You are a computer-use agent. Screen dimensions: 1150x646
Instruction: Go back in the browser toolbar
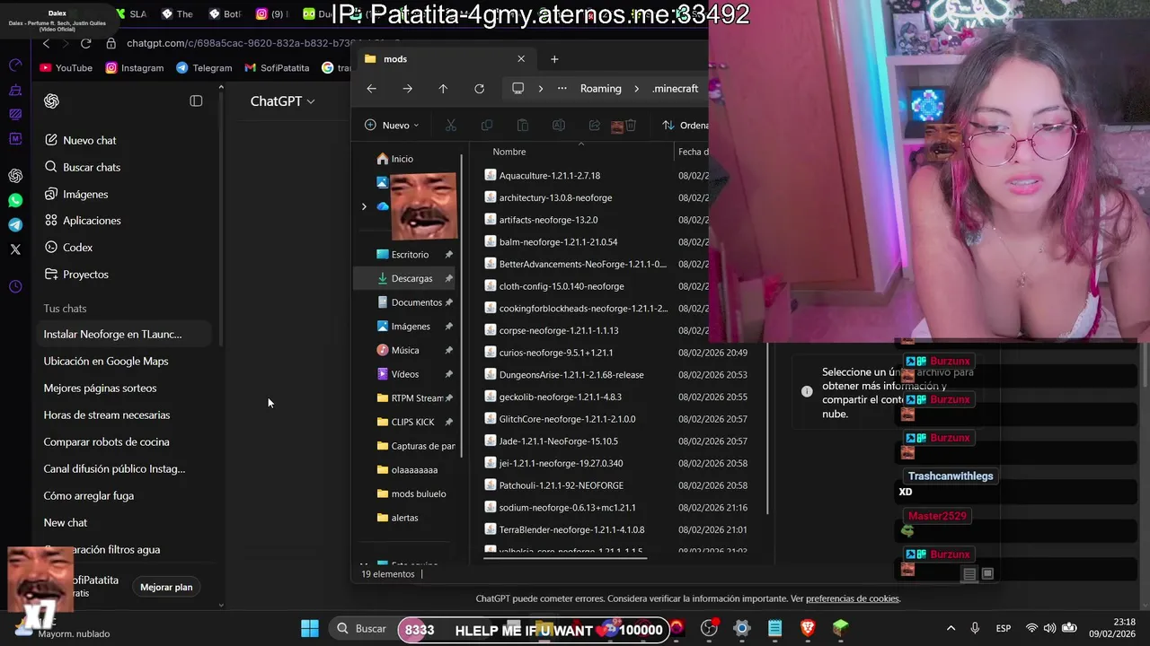(46, 43)
